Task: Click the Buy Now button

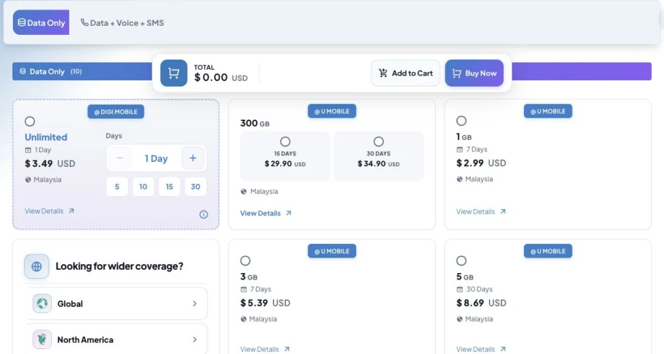Action: coord(474,73)
